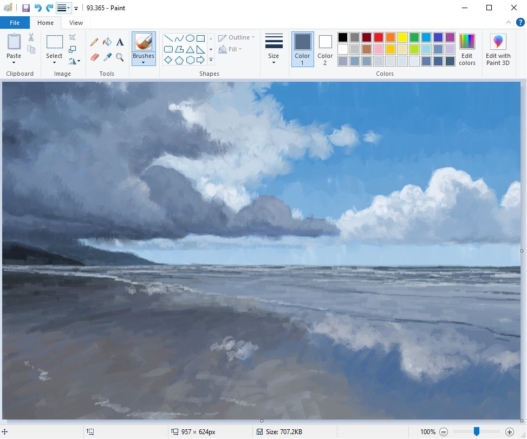The image size is (527, 439).
Task: Choose the Fill with color bucket
Action: click(107, 42)
